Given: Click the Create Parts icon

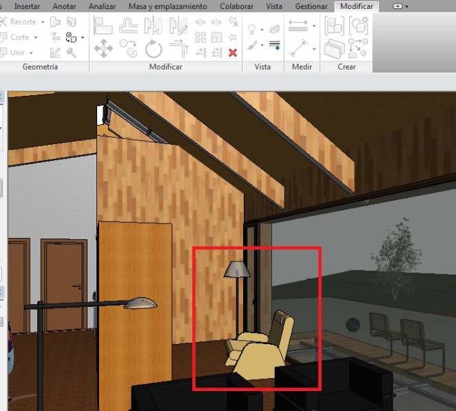Looking at the screenshot, I should pos(358,26).
